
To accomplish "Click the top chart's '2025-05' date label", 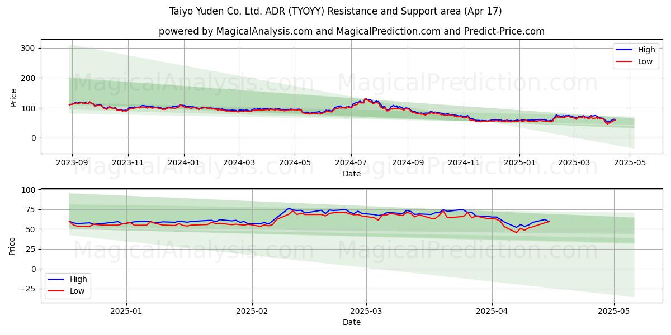I will click(x=630, y=162).
